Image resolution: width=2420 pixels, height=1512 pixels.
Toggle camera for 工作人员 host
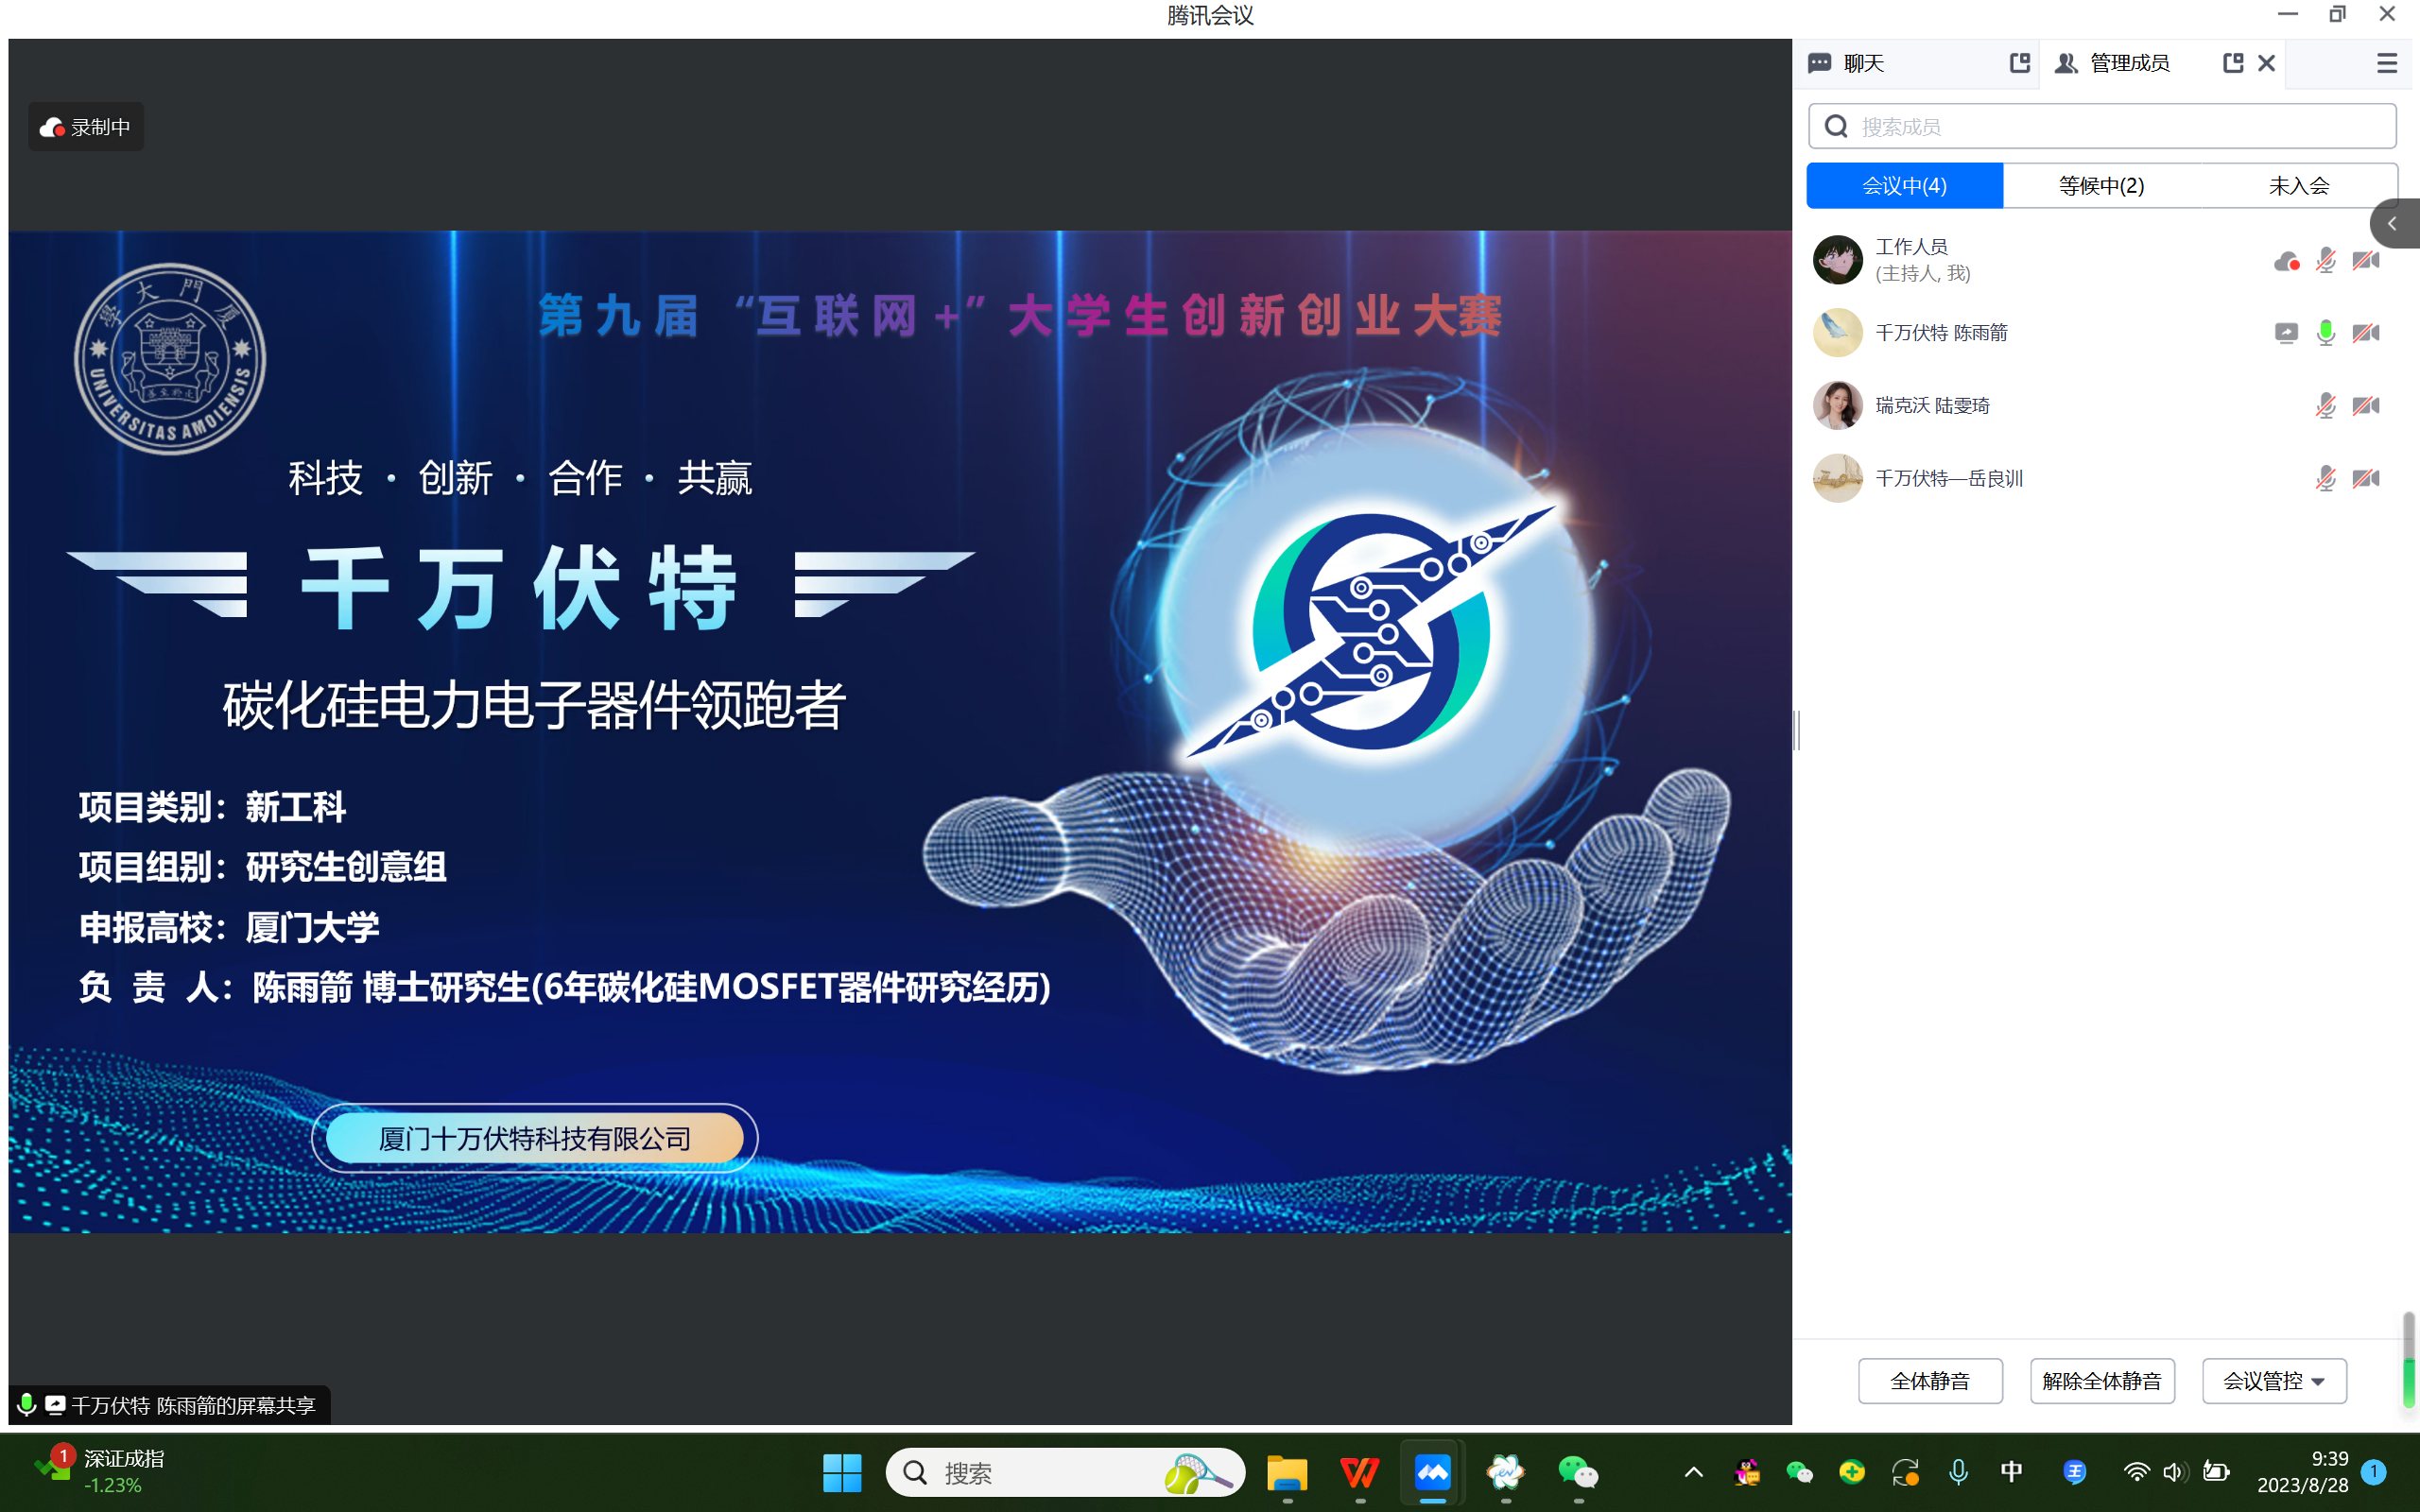coord(2366,261)
